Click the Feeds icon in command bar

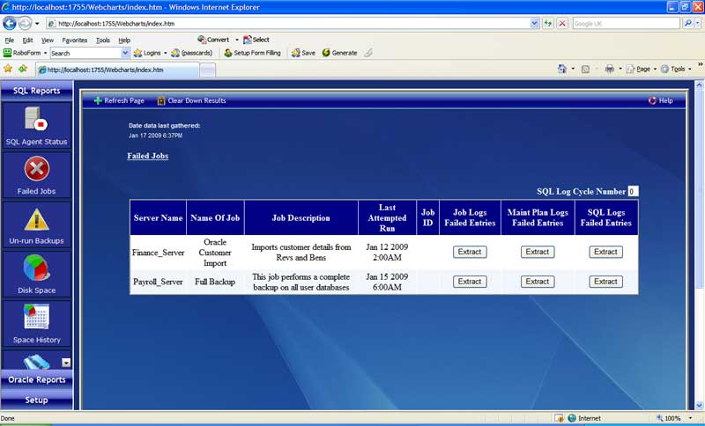click(585, 70)
